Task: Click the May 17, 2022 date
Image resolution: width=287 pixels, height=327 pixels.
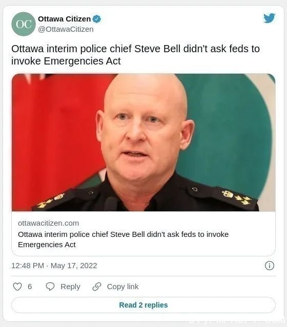Action: (x=74, y=266)
